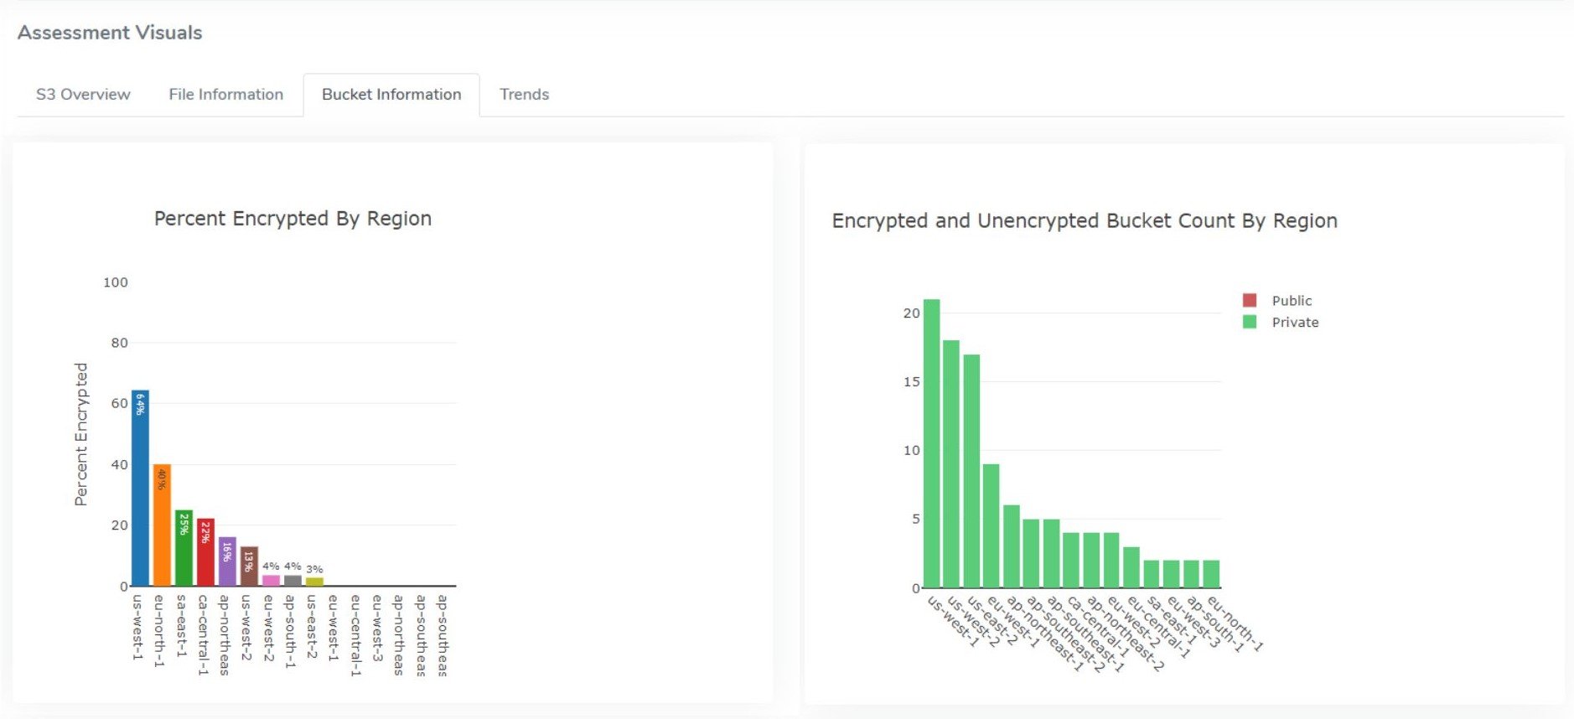Image resolution: width=1574 pixels, height=719 pixels.
Task: Click the rightmost bar in bucket count chart
Action: (1211, 574)
